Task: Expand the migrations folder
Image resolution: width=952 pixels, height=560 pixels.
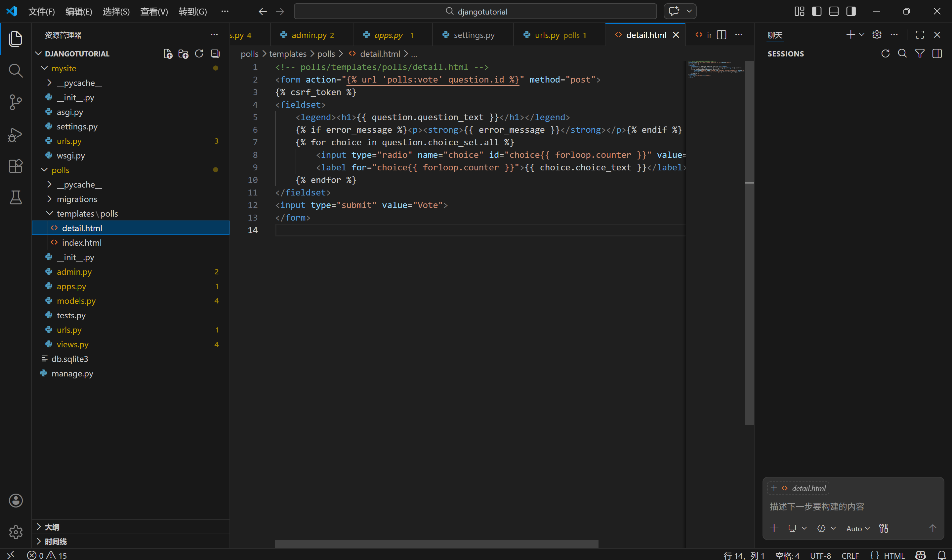Action: click(x=77, y=199)
